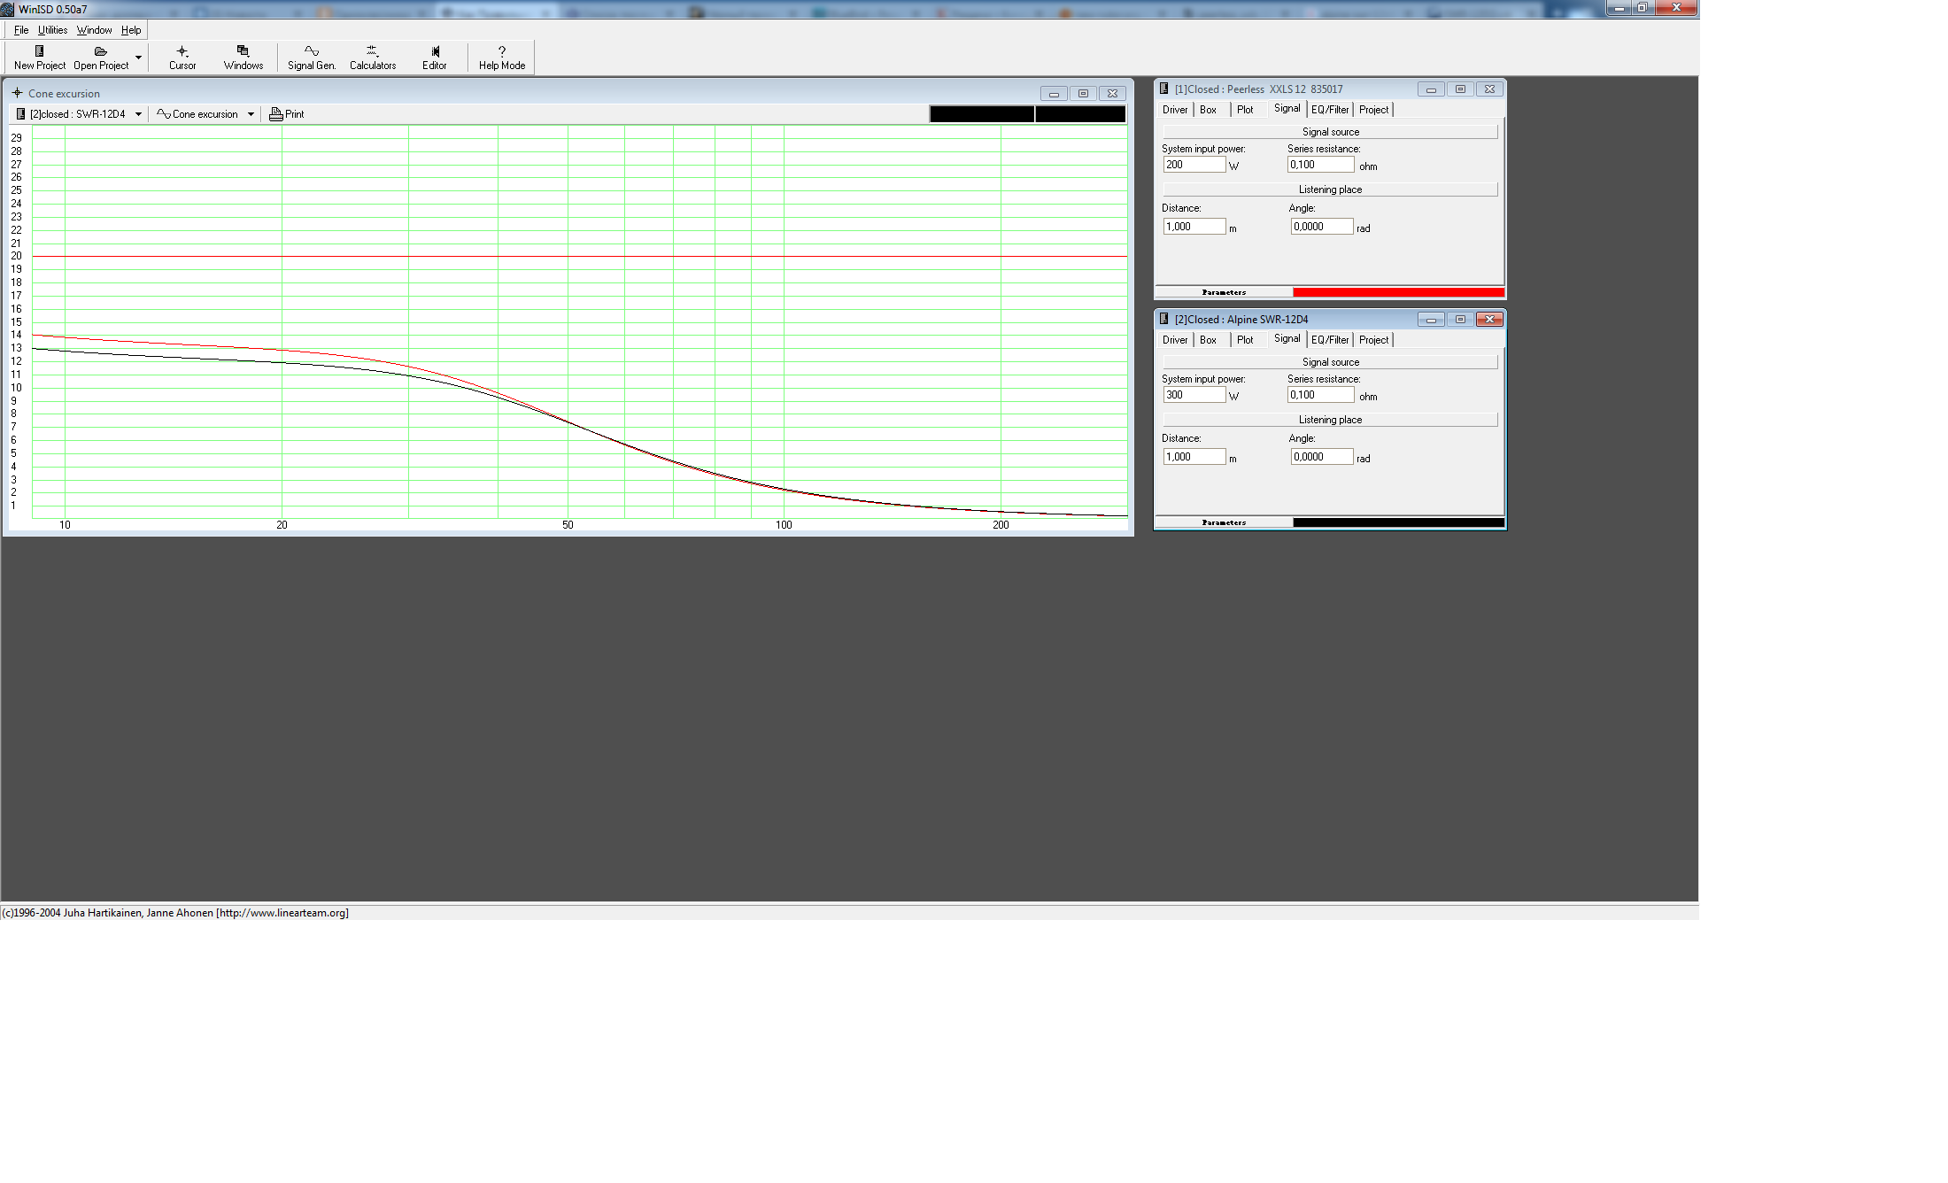Maximize the Alpine SWR-12D4 window
Image resolution: width=1948 pixels, height=1183 pixels.
1460,320
